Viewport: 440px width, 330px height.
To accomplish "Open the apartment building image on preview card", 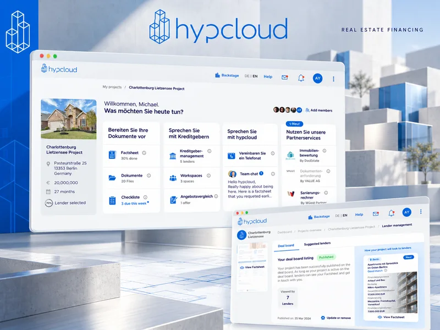I will (x=407, y=293).
